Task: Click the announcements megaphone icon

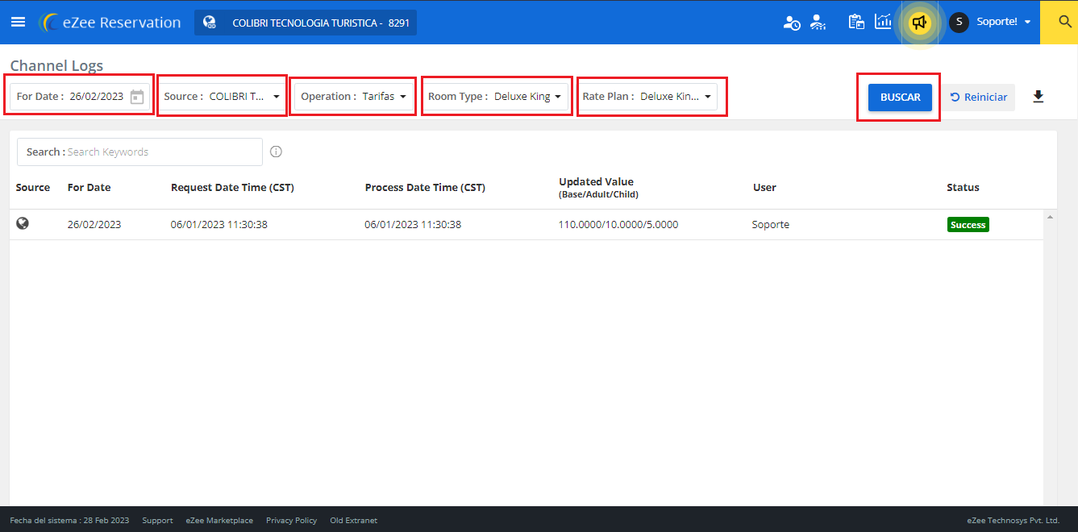Action: 919,23
